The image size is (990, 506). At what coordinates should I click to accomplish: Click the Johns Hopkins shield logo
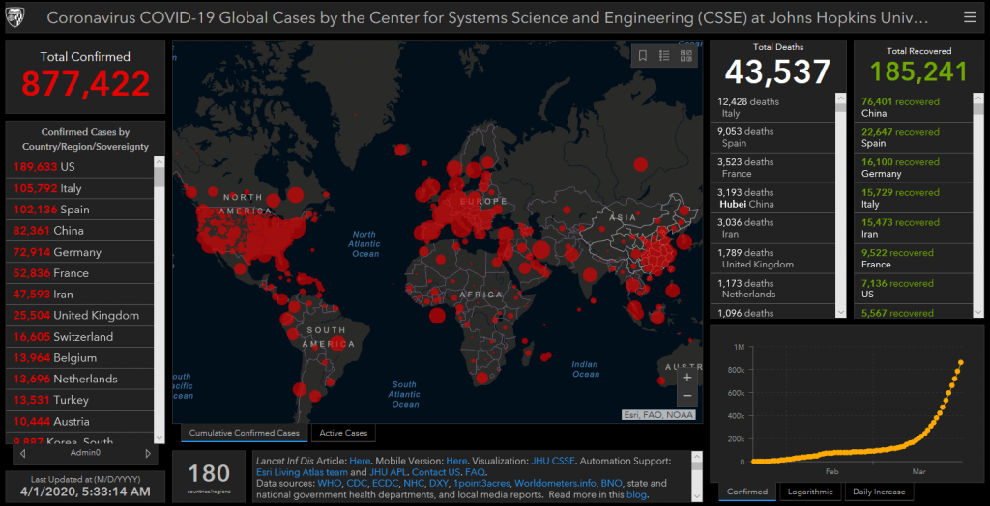pos(15,18)
